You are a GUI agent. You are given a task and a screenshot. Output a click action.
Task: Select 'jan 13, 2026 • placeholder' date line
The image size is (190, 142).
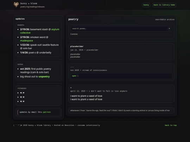84,50
